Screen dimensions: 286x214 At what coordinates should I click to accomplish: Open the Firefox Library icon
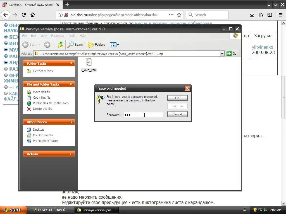click(261, 15)
